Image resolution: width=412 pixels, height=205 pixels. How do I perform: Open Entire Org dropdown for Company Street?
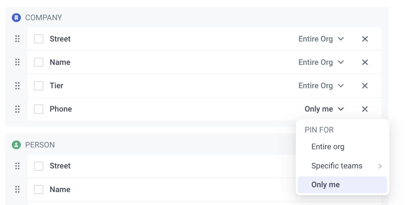(321, 39)
